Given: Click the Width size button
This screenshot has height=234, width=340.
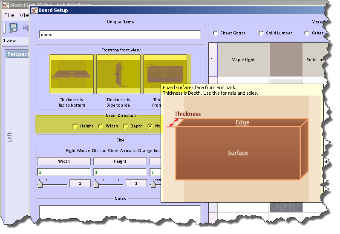Looking at the screenshot, I should 64,161.
